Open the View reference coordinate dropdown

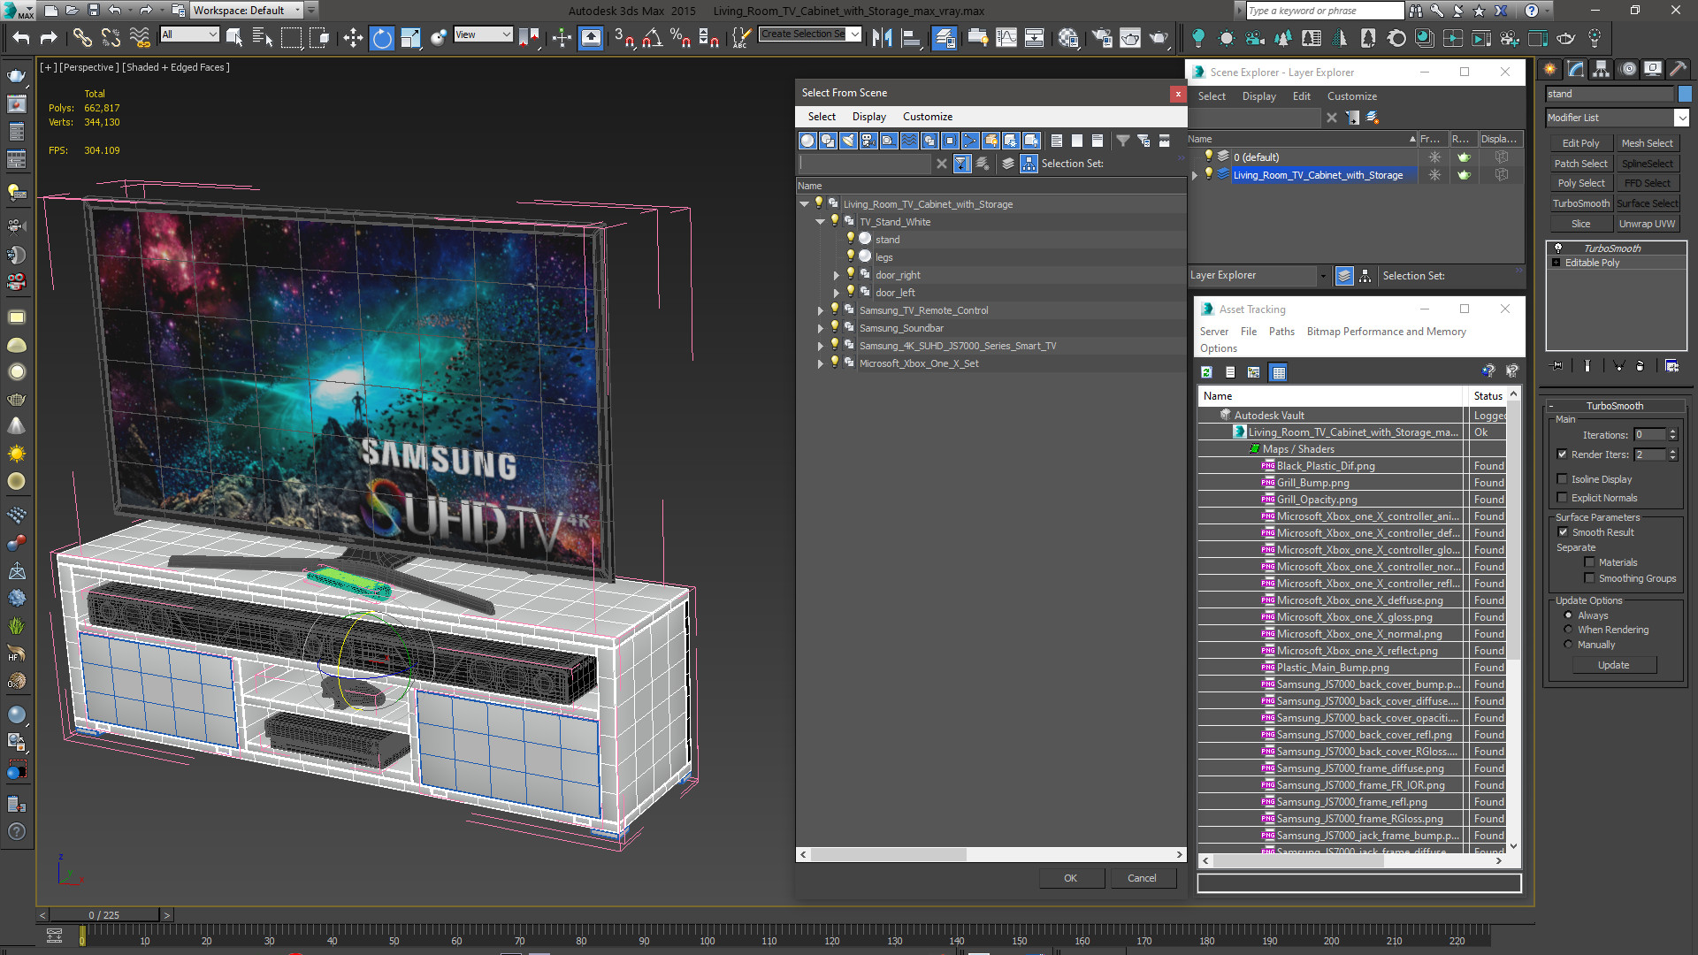(483, 34)
